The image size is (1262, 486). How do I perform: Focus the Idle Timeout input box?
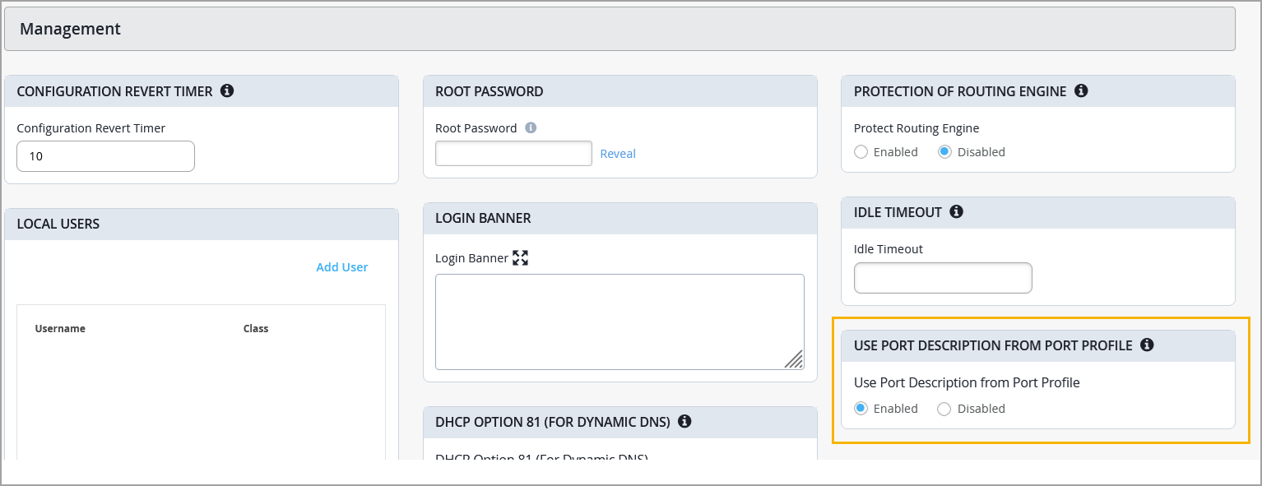click(943, 278)
